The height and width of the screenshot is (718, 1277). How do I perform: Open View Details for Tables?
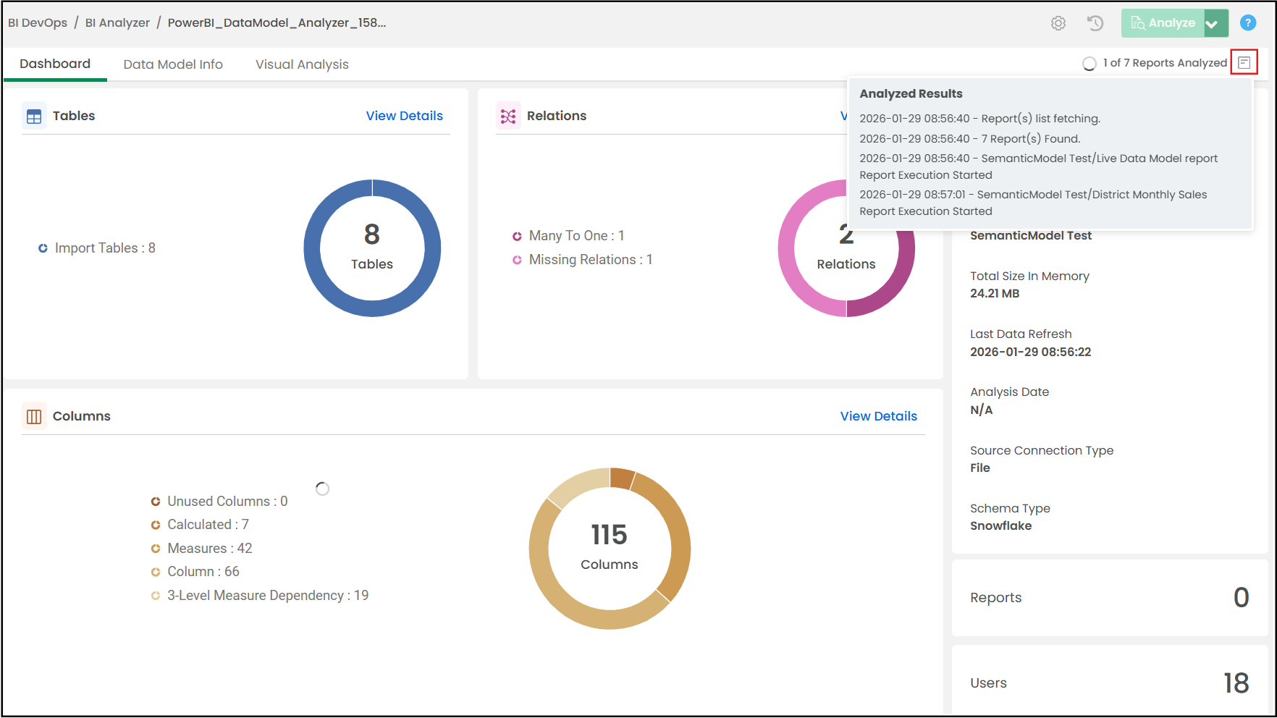pos(404,116)
